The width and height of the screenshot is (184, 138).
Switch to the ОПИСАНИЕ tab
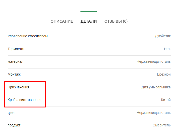62,21
